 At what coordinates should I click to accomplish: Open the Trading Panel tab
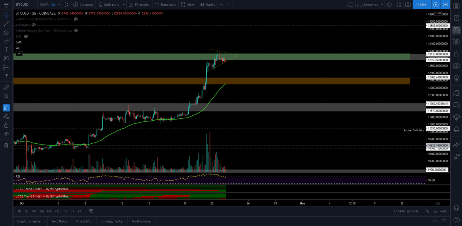point(141,221)
